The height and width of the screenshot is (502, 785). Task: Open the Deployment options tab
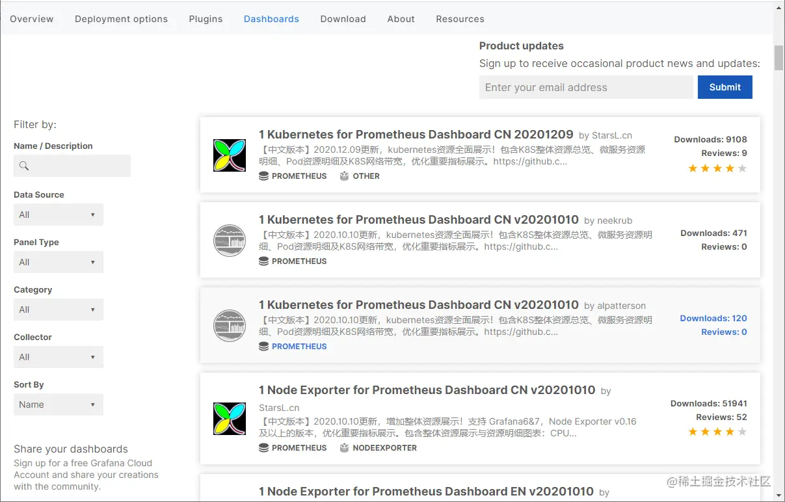pyautogui.click(x=121, y=19)
